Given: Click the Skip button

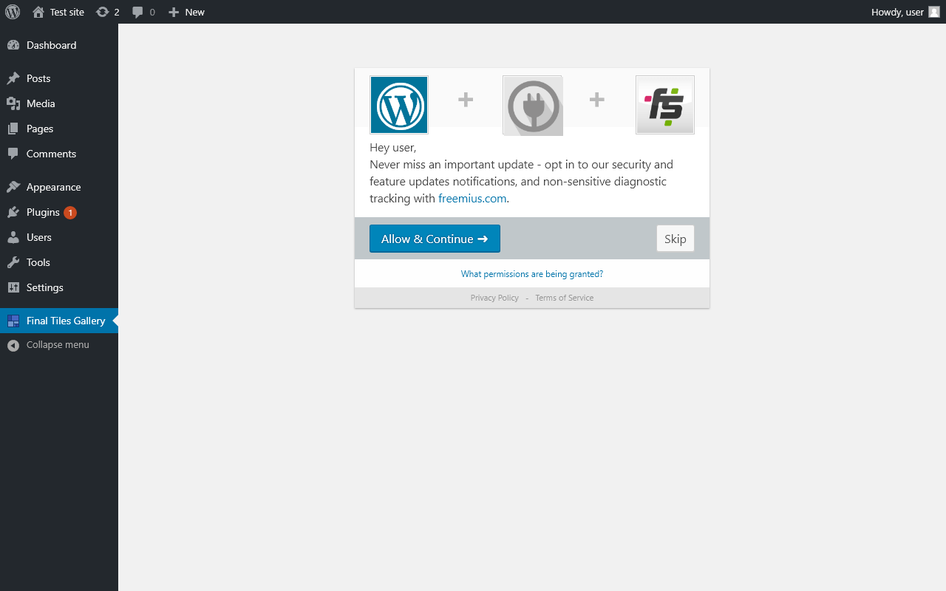Looking at the screenshot, I should coord(676,239).
